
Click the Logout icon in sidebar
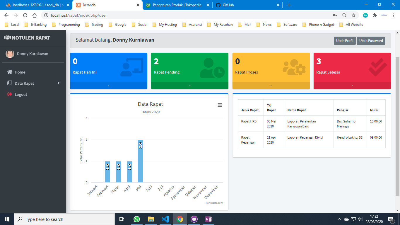pyautogui.click(x=10, y=94)
